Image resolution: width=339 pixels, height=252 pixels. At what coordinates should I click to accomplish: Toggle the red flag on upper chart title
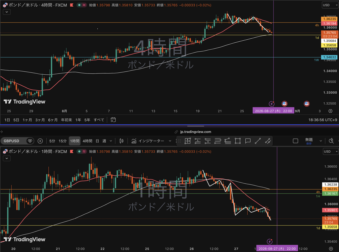click(x=72, y=5)
